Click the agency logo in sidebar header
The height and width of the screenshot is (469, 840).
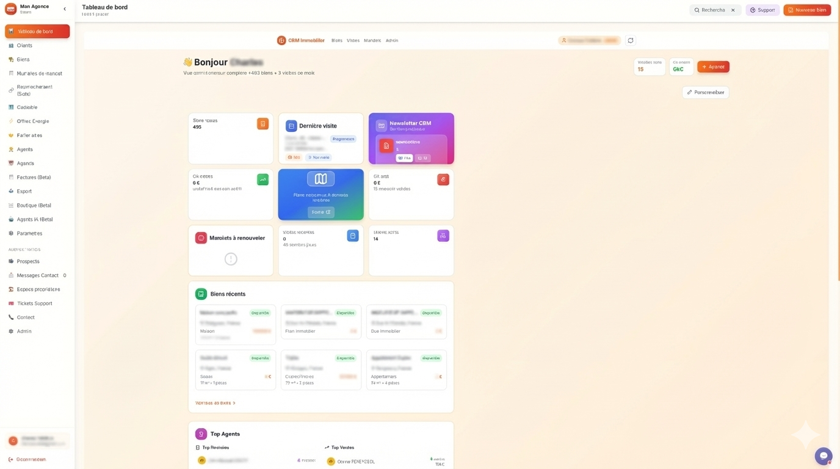11,9
